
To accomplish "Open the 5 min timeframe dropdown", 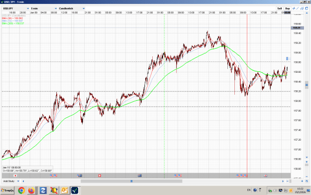I will 44,8.
